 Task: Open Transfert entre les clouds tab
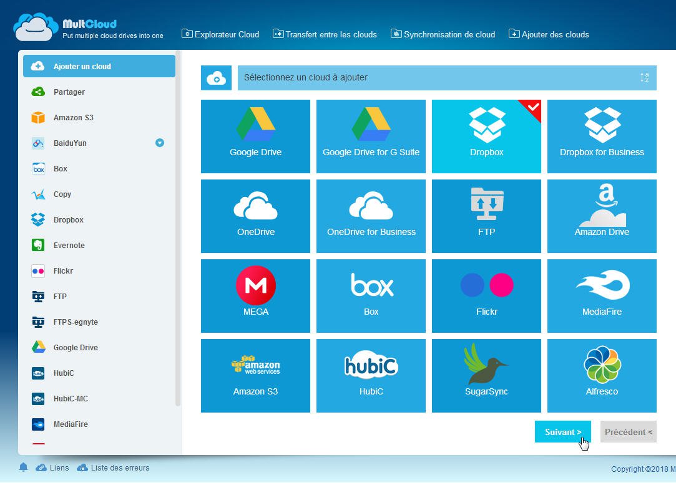[325, 34]
